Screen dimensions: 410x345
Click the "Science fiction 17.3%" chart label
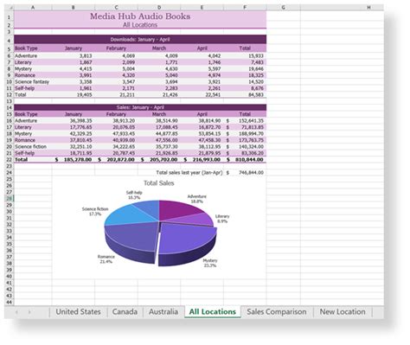coord(95,211)
